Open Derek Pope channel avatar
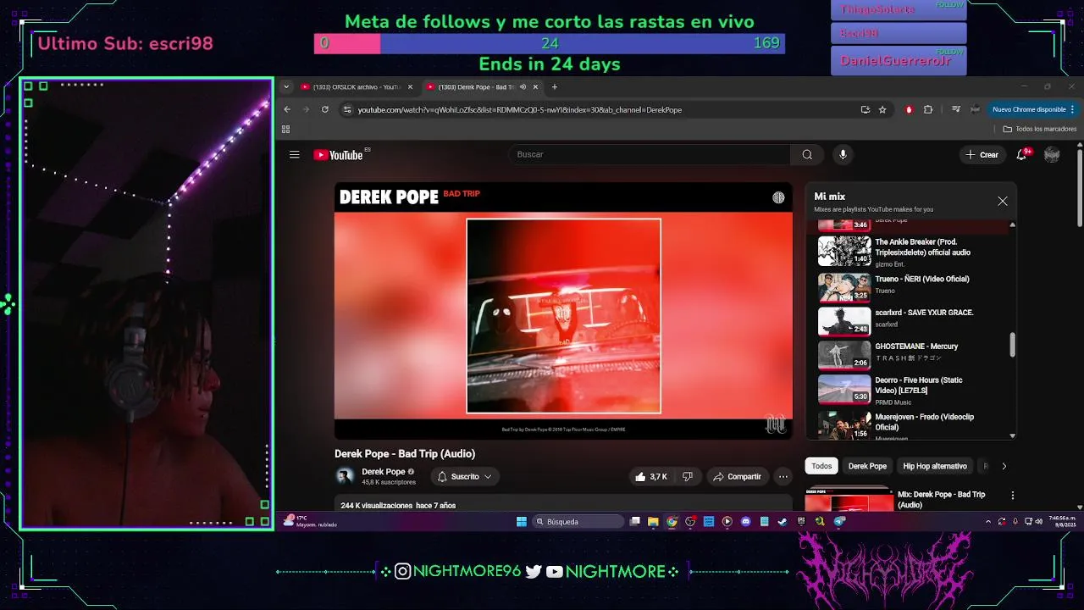This screenshot has width=1084, height=610. [345, 476]
